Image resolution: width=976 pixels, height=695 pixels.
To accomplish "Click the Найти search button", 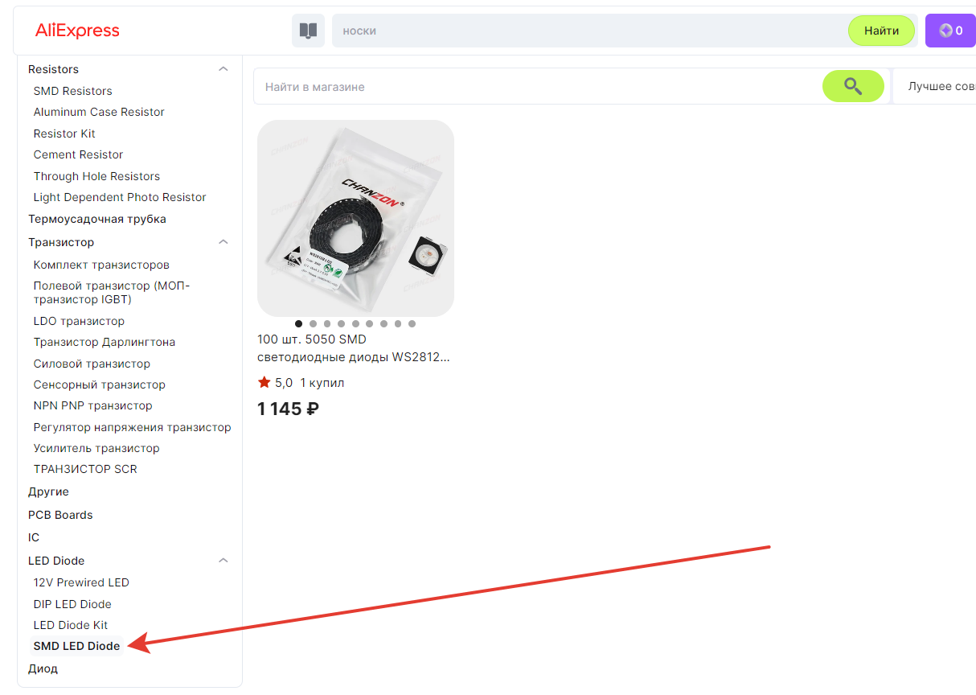I will [881, 31].
